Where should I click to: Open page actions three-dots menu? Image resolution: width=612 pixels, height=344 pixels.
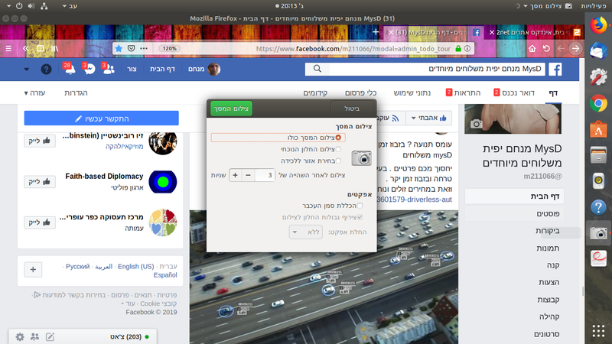[144, 48]
